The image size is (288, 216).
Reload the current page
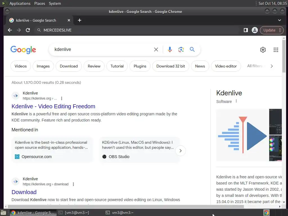click(x=28, y=30)
